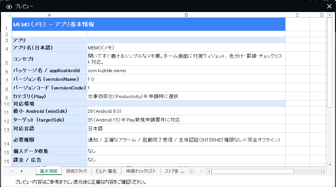
Task: Click the title cell MEMO(メモ)－アプリ基本情報
Action: click(x=149, y=24)
